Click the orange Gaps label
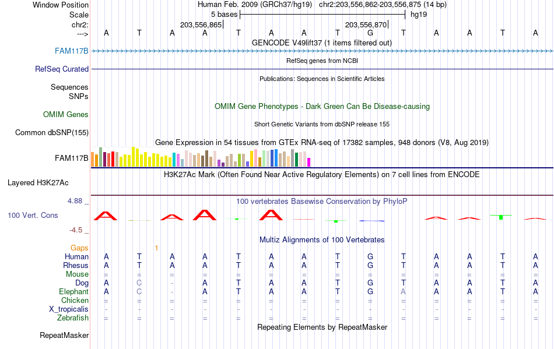 click(79, 248)
